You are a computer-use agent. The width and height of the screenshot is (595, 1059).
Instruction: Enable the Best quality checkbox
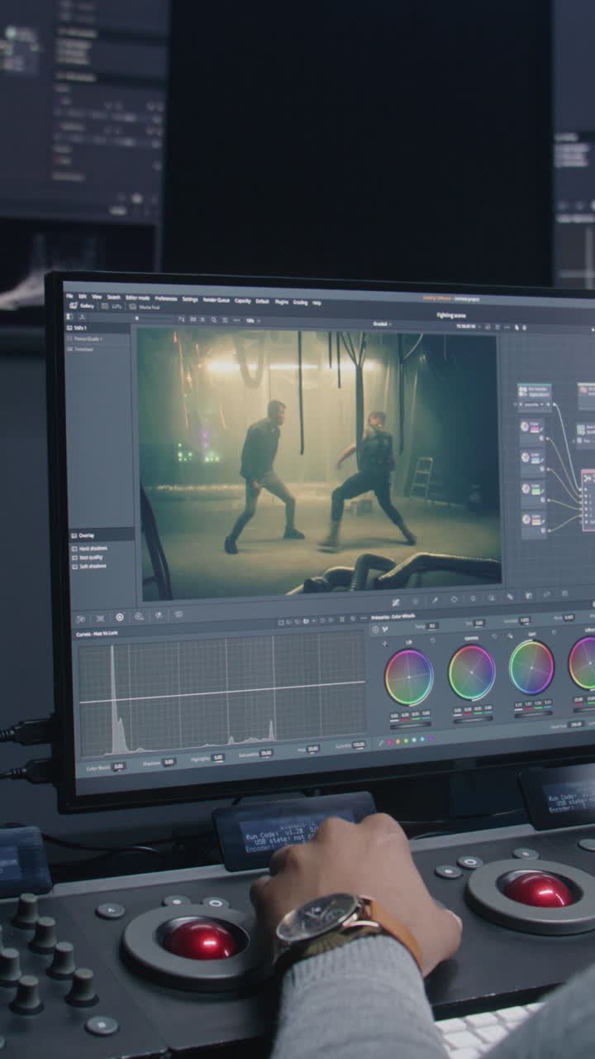[x=74, y=557]
